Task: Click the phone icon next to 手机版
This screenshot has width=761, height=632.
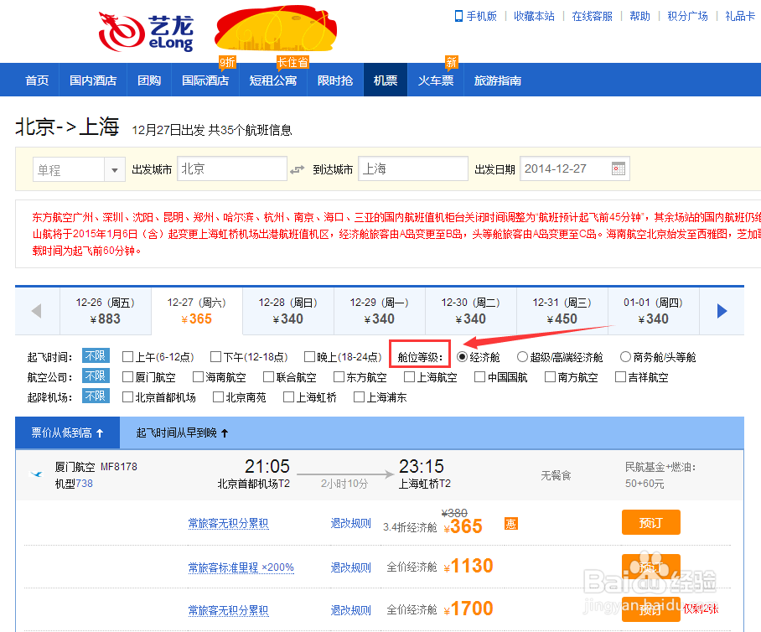Action: tap(458, 14)
